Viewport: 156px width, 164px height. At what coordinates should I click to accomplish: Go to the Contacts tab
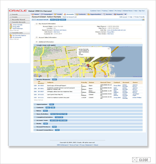[x=81, y=14]
